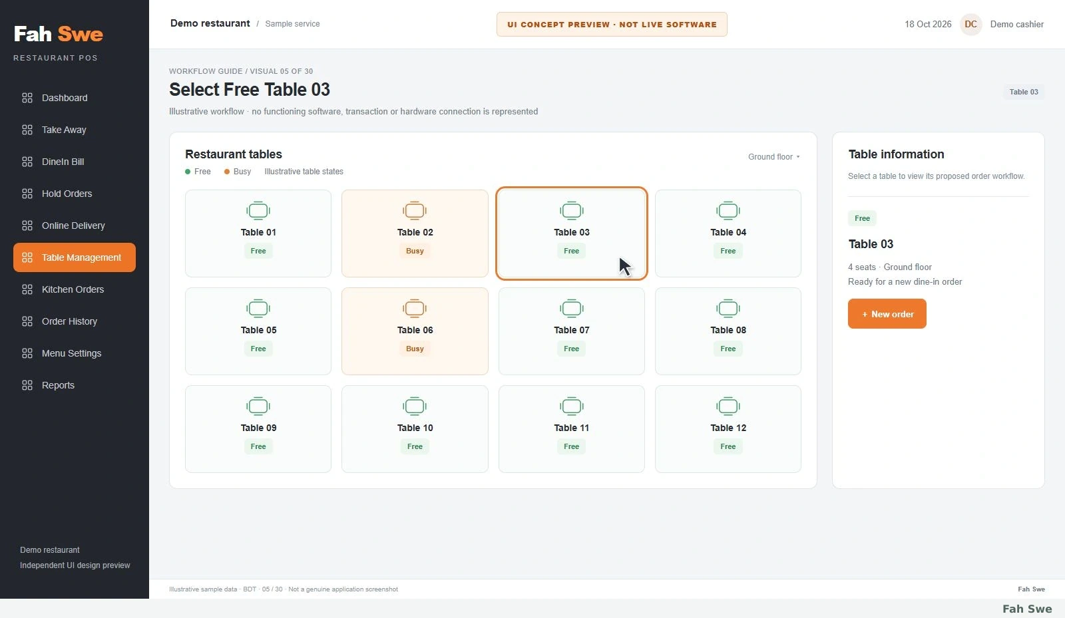Click the Fah Swe logo
Viewport: 1065px width, 618px height.
[x=59, y=34]
